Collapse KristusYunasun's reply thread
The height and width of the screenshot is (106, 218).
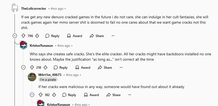23,67
